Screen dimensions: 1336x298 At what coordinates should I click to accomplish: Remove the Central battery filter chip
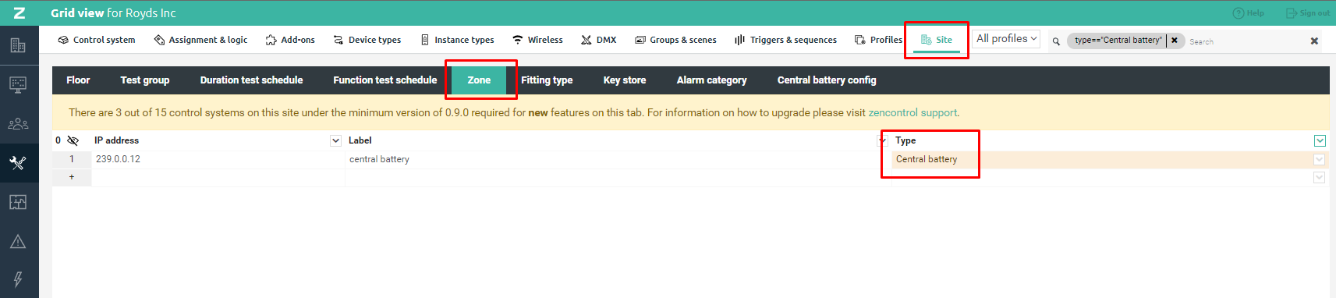[x=1175, y=41]
